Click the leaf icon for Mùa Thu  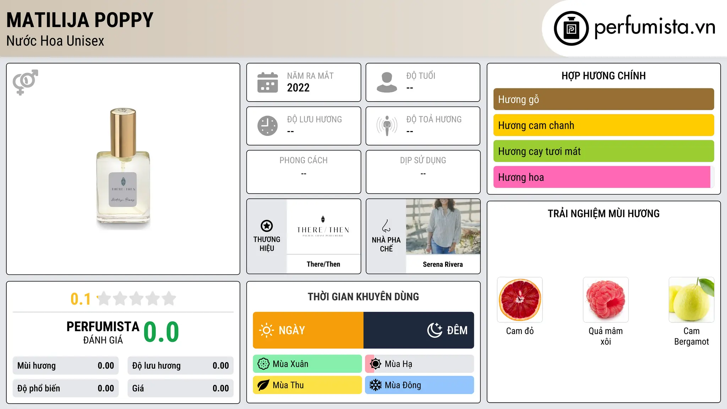tap(263, 385)
